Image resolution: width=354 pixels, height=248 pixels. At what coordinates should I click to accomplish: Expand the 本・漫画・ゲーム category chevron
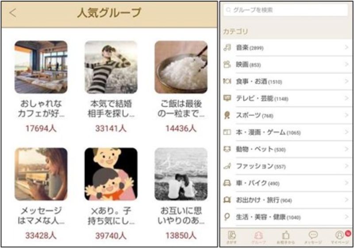pos(346,132)
